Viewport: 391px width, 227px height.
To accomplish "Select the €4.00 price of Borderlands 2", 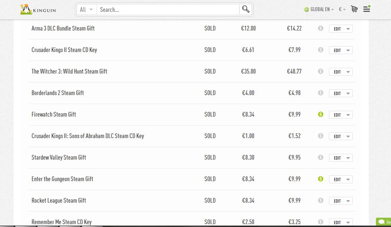I will pyautogui.click(x=248, y=93).
